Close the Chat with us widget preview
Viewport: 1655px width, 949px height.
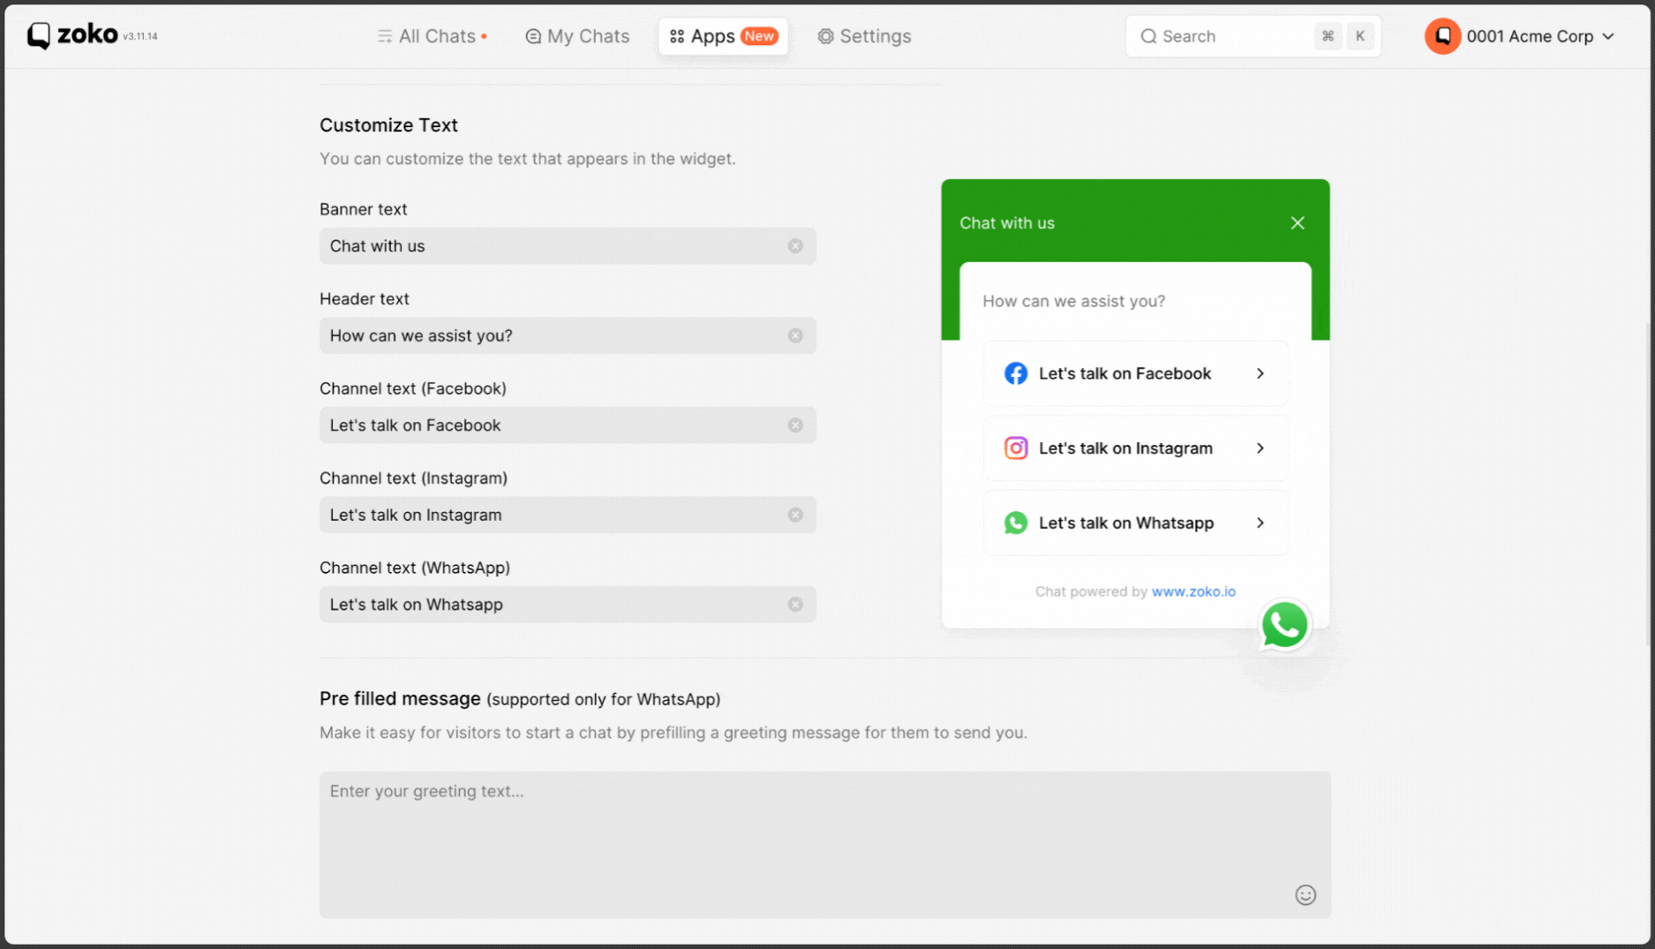(x=1297, y=223)
